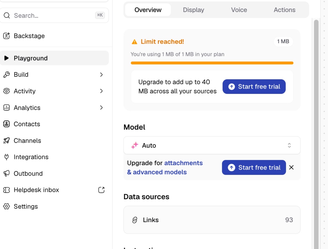Open the Voice tab
The height and width of the screenshot is (249, 328).
point(239,10)
